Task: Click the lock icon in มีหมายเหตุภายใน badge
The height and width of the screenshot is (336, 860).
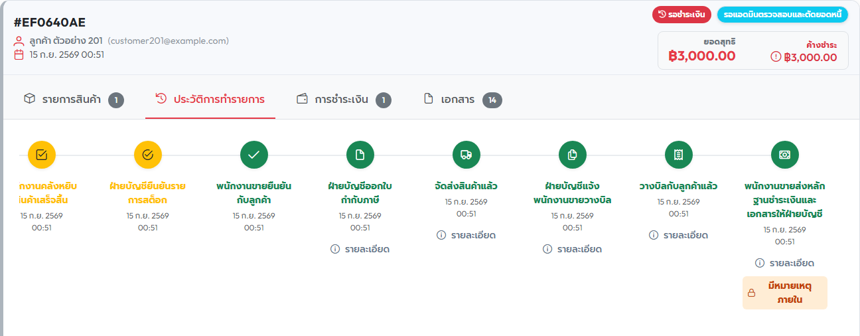Action: pos(752,293)
